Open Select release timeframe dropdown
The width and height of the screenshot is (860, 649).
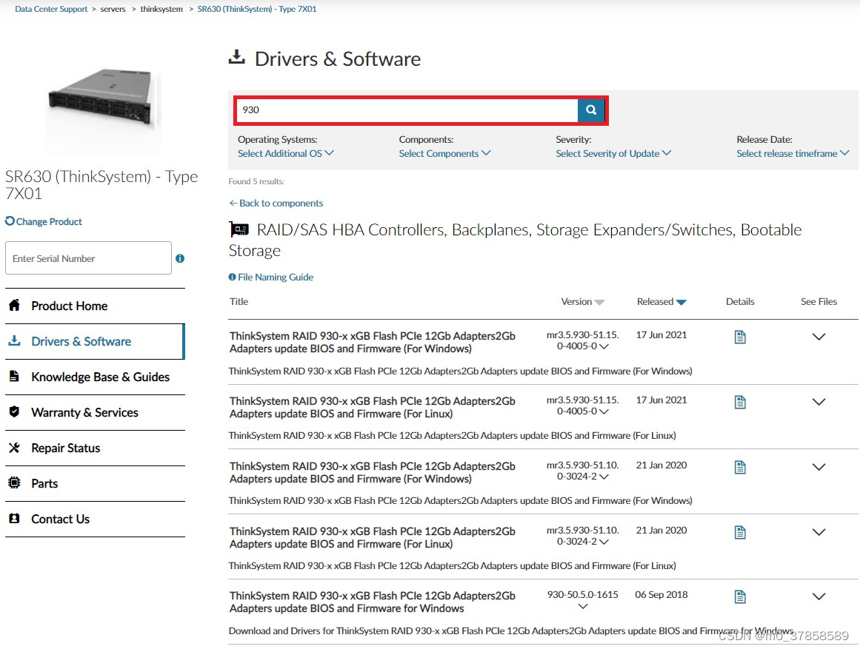pos(792,153)
